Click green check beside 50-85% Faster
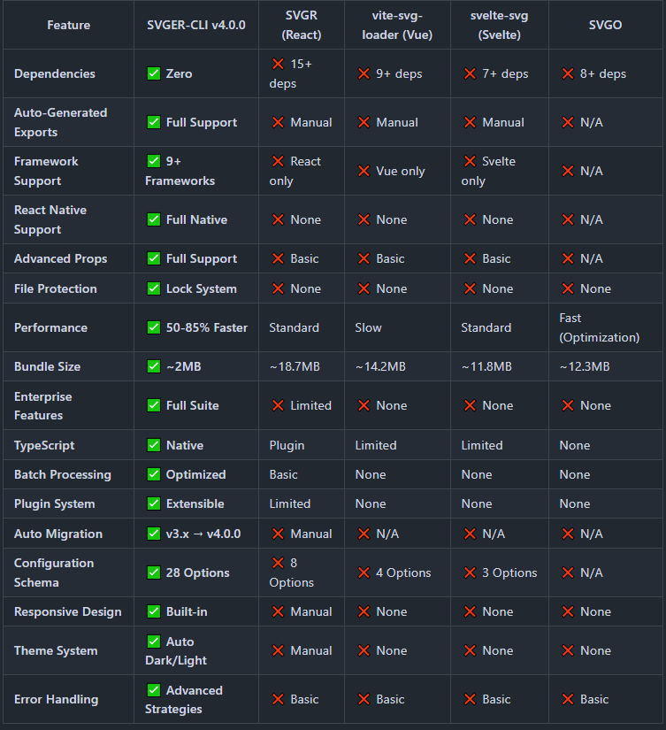 point(154,327)
